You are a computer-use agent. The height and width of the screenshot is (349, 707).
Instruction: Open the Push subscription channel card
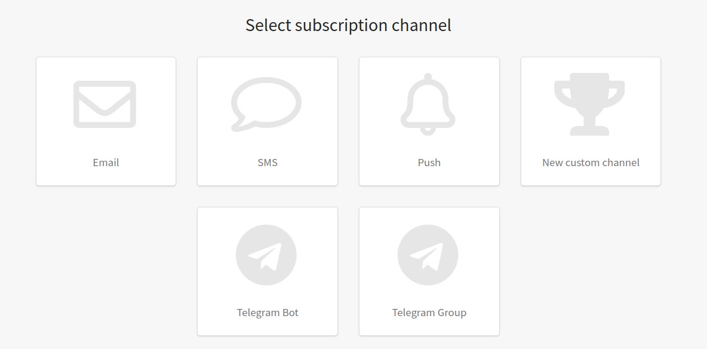coord(429,121)
